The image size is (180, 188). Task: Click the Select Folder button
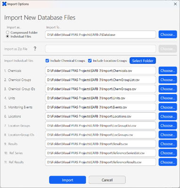(143, 61)
